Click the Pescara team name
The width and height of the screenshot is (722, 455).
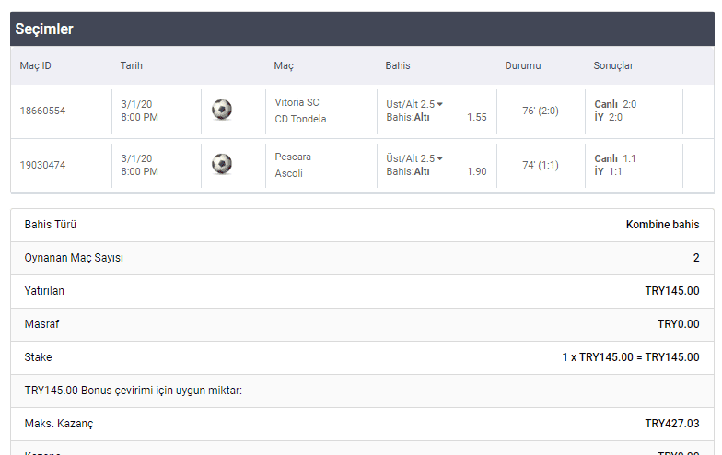[x=293, y=157]
